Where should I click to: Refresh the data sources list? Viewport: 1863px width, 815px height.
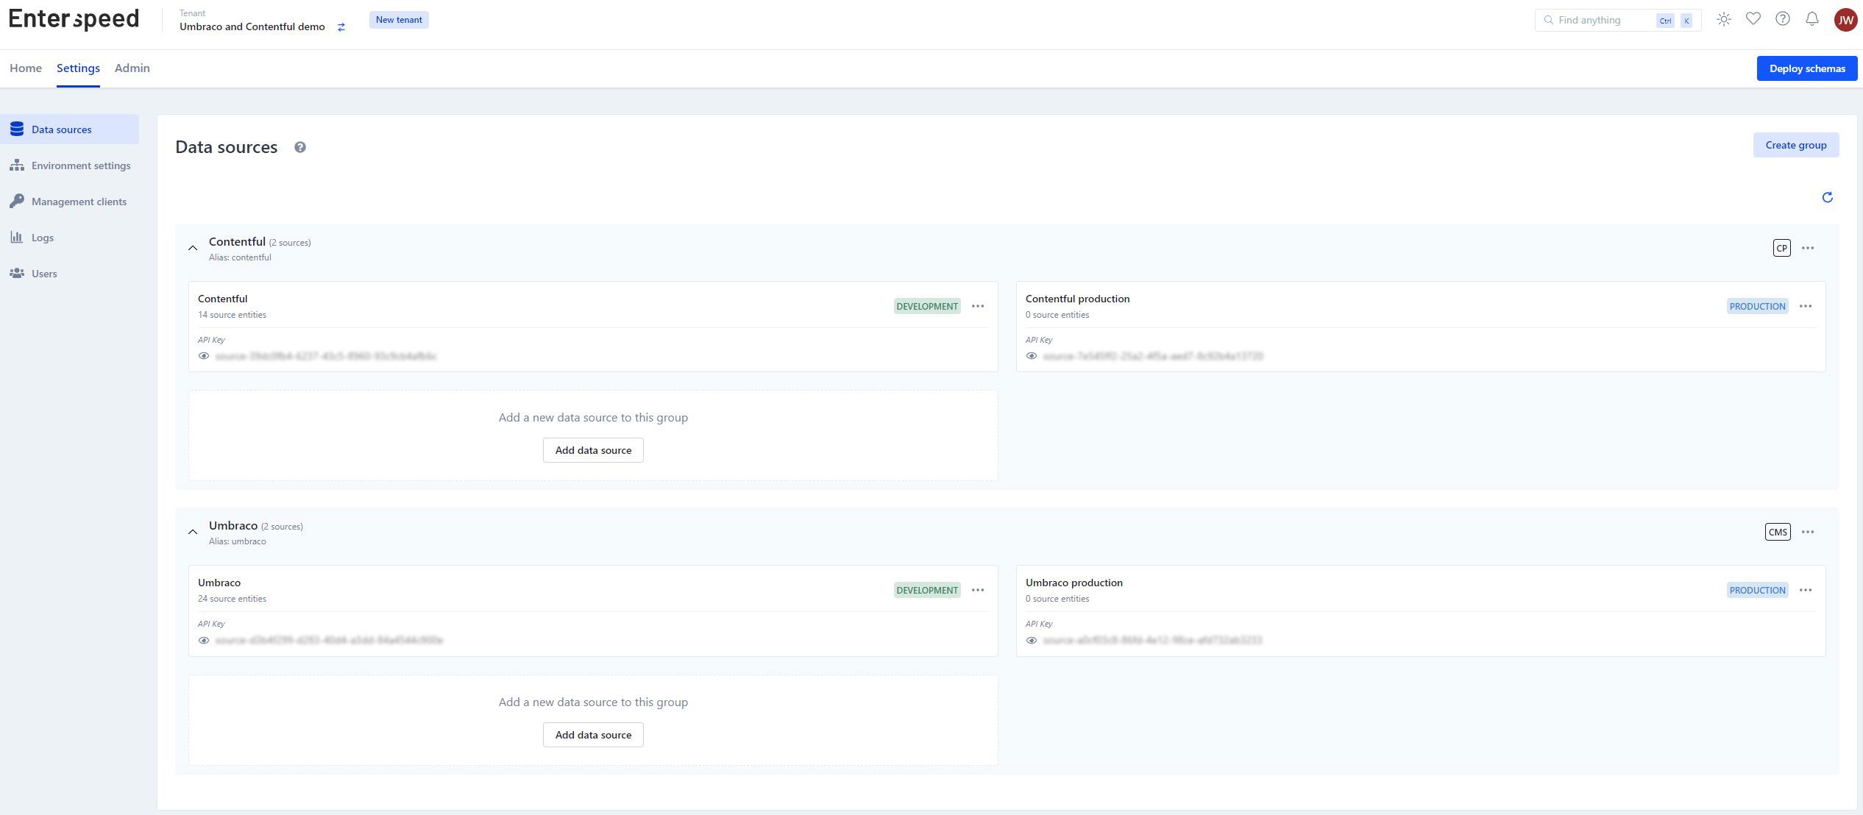[x=1828, y=197]
